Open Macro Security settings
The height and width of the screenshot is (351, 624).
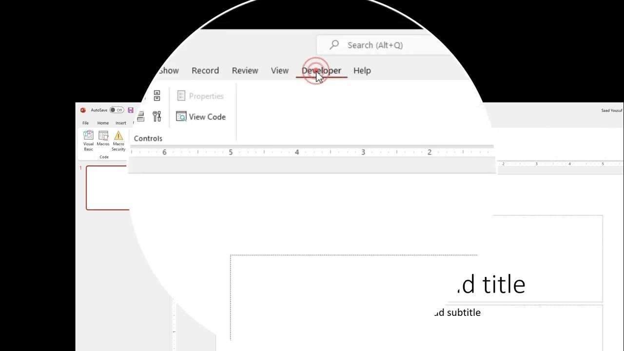pyautogui.click(x=118, y=141)
